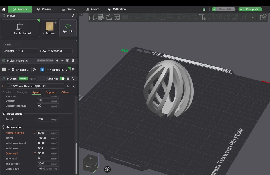Click the Sync info button
The width and height of the screenshot is (270, 175).
click(x=68, y=28)
